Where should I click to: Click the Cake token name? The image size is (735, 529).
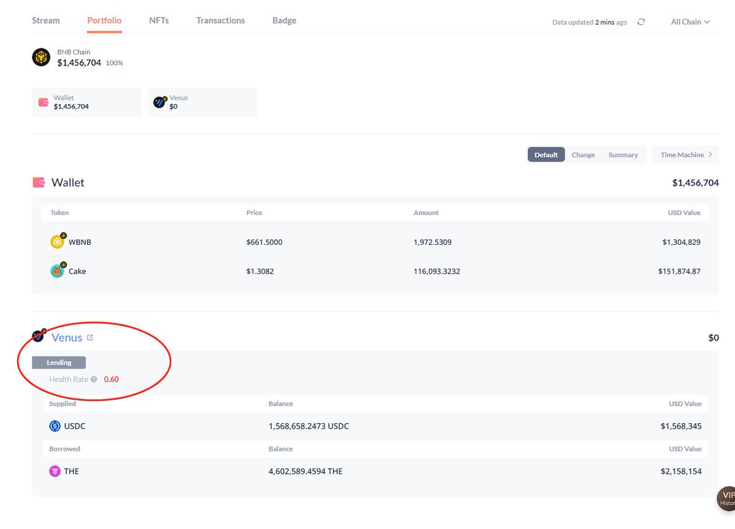(77, 271)
